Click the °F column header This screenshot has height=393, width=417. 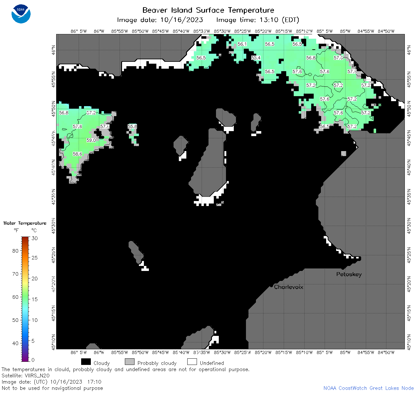click(x=16, y=230)
